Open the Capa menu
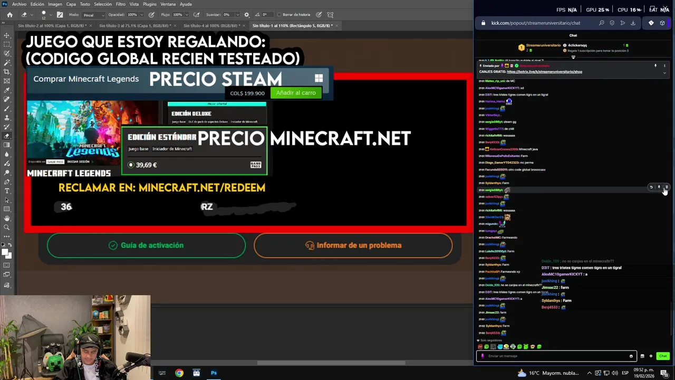 [71, 4]
